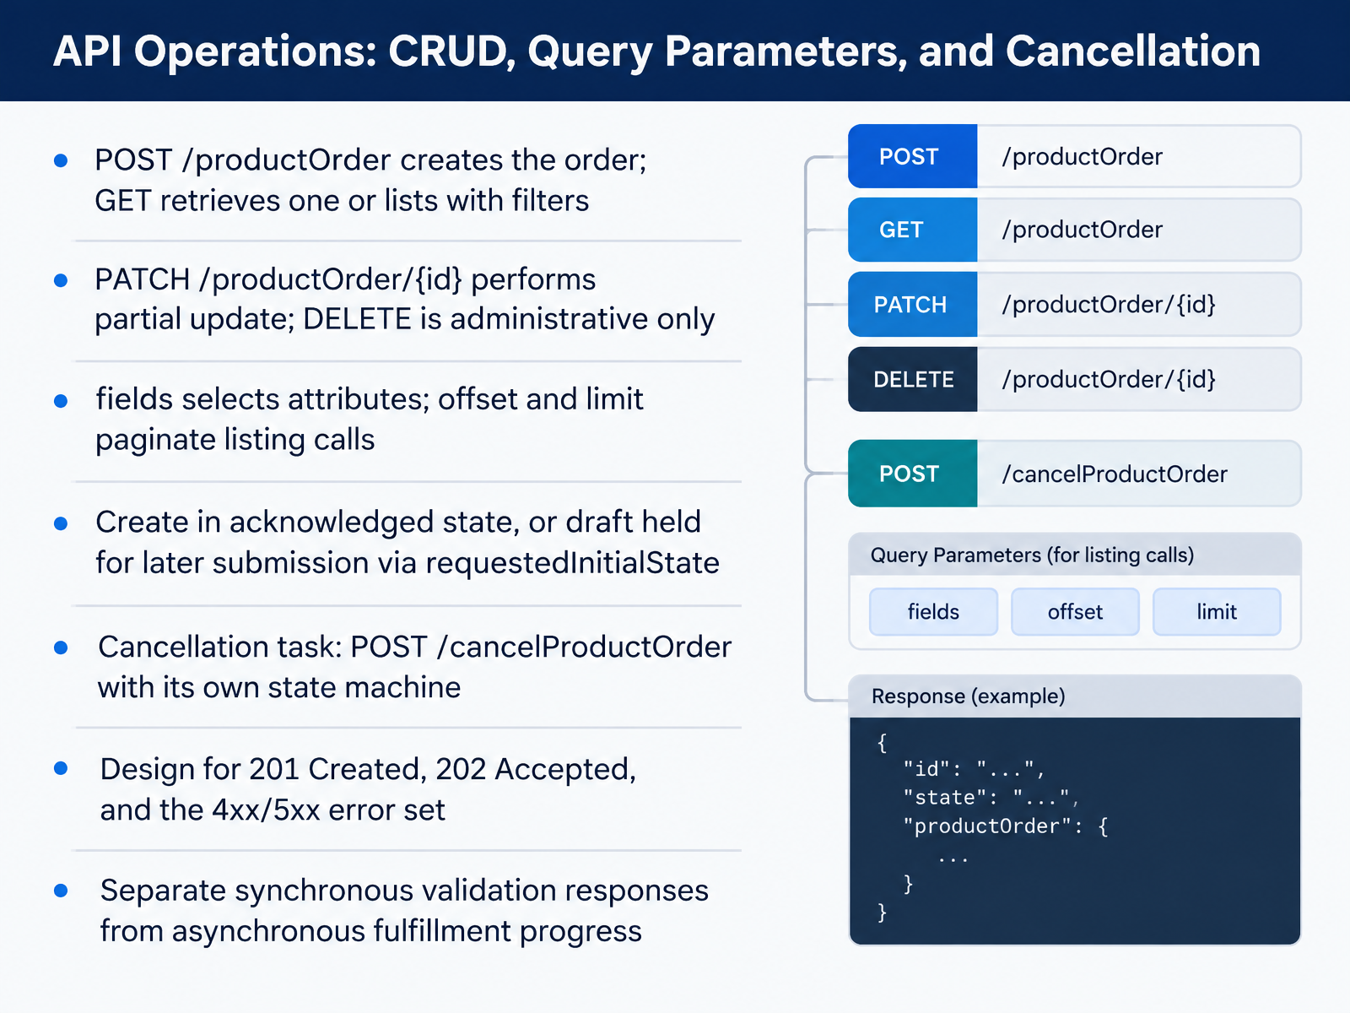
Task: Click bullet text 'PATCH /productOrder/{id} performs'
Action: tap(345, 279)
